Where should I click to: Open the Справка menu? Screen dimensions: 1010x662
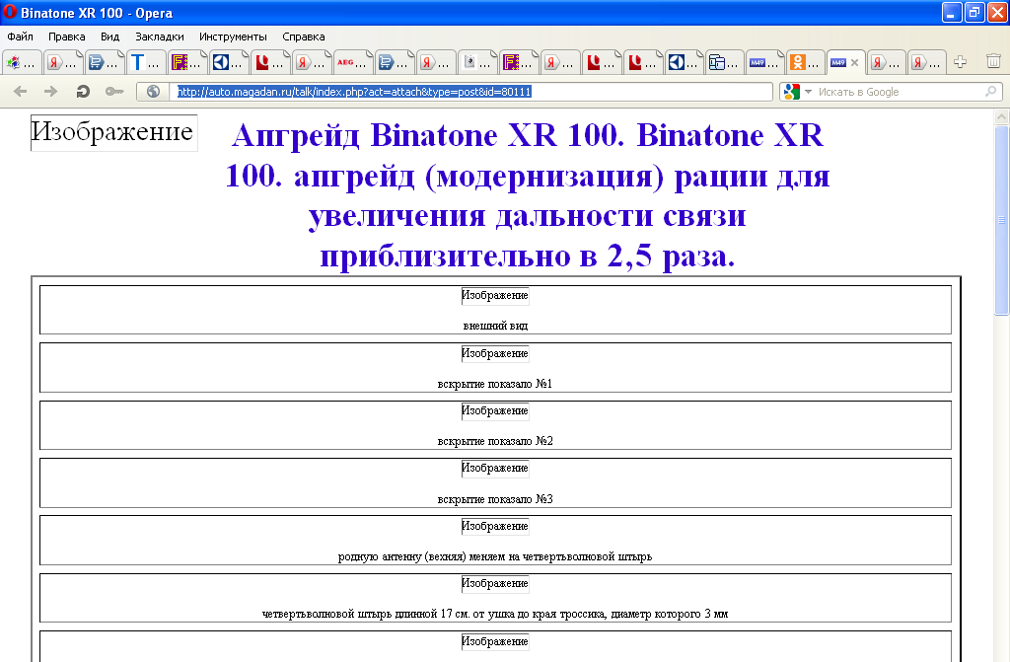(x=303, y=37)
